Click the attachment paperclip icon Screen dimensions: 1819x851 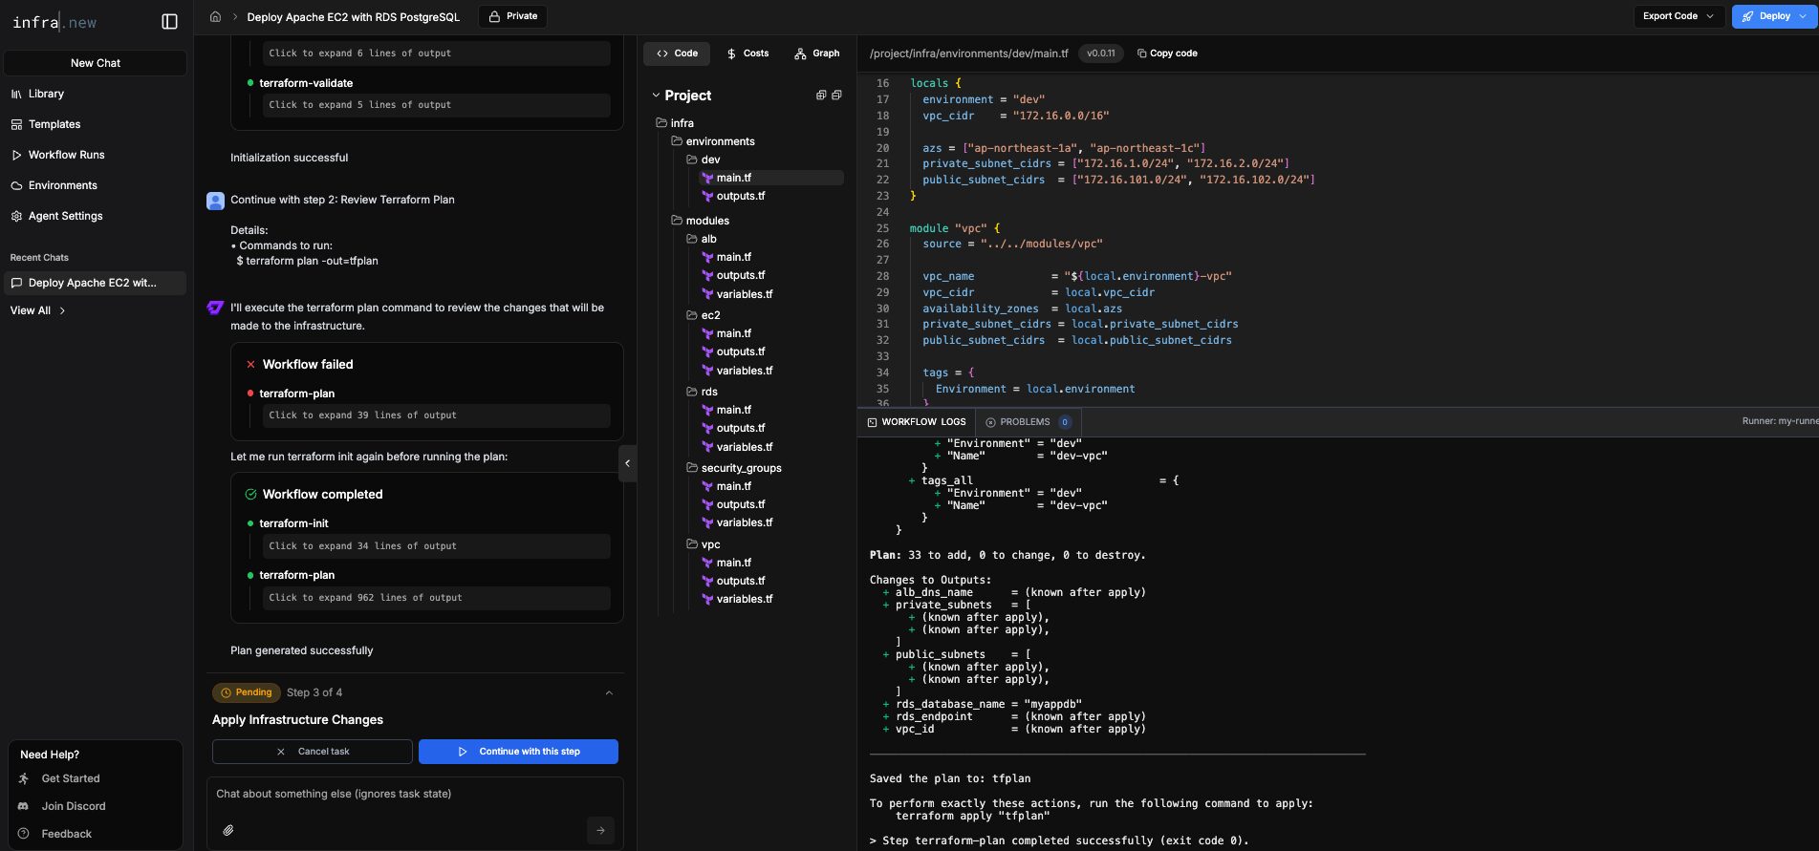tap(228, 830)
